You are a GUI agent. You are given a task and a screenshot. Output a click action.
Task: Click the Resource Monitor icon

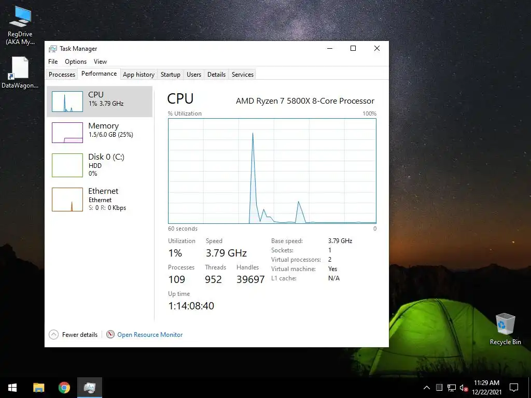(x=110, y=334)
